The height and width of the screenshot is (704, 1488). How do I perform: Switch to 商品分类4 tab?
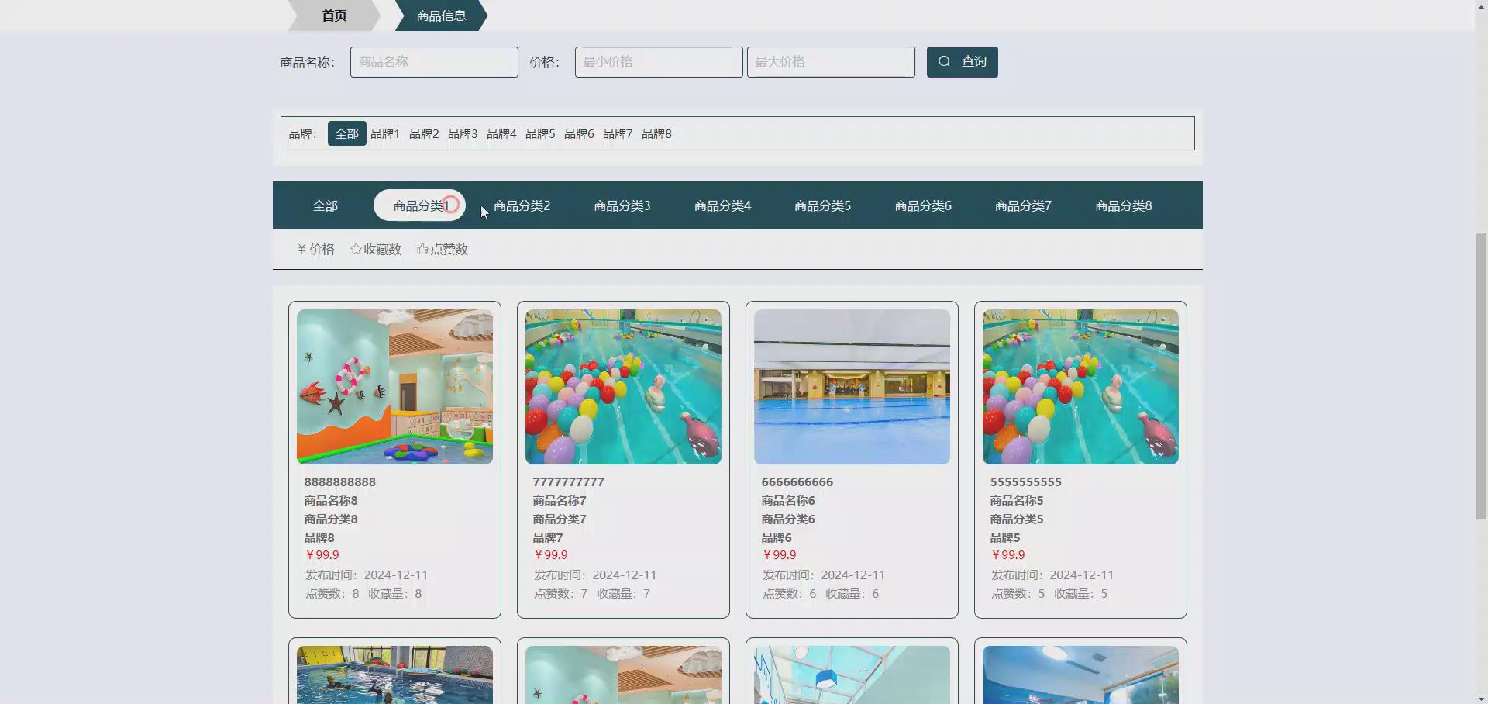pyautogui.click(x=722, y=205)
